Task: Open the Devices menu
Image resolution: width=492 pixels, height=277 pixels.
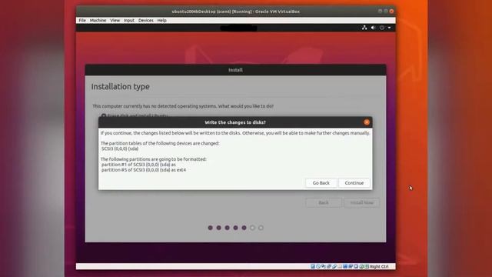Action: tap(146, 20)
